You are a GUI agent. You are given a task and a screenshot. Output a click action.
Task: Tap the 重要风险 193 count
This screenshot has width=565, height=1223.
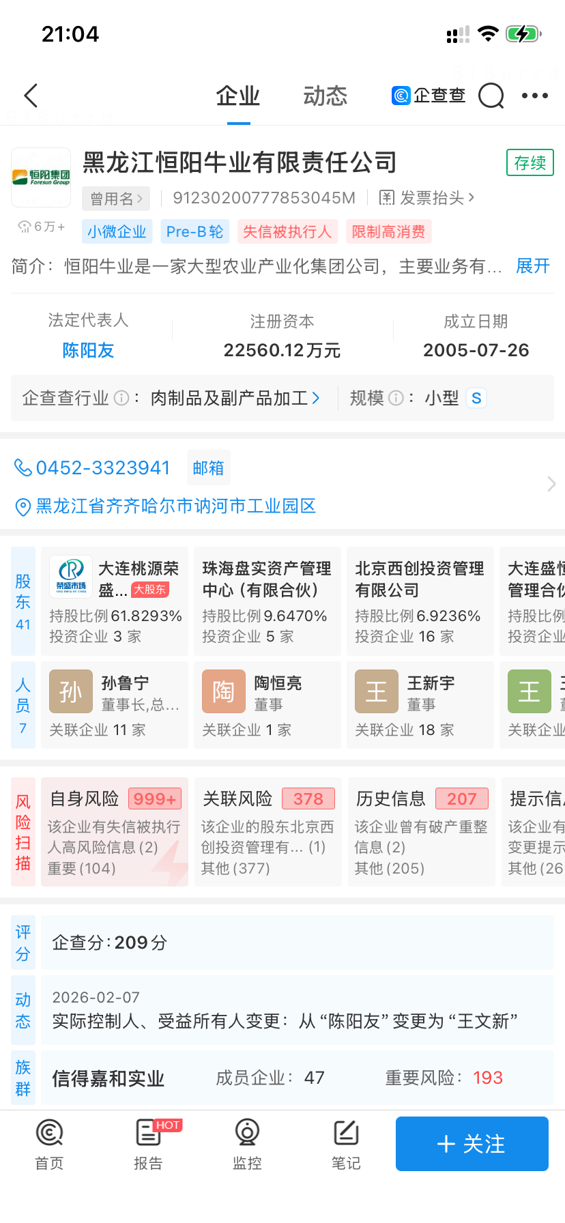point(444,1078)
